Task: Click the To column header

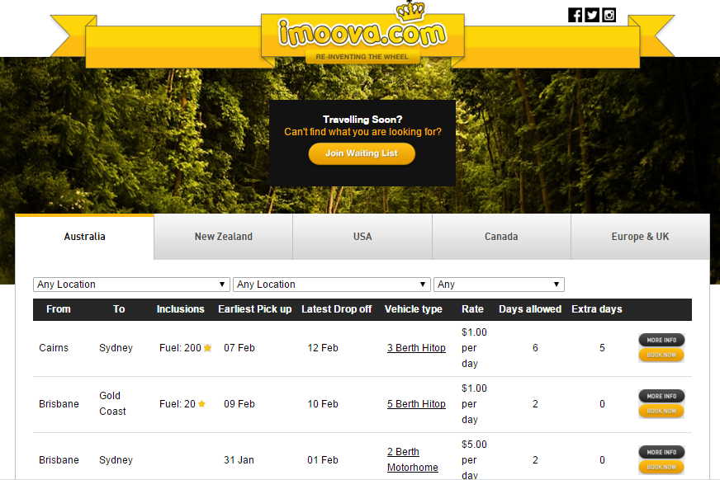Action: (119, 309)
